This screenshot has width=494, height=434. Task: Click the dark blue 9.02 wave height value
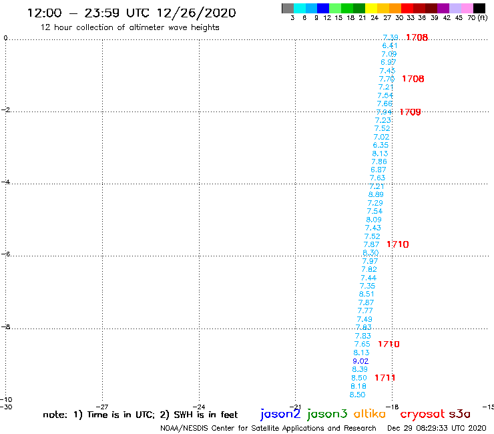360,361
